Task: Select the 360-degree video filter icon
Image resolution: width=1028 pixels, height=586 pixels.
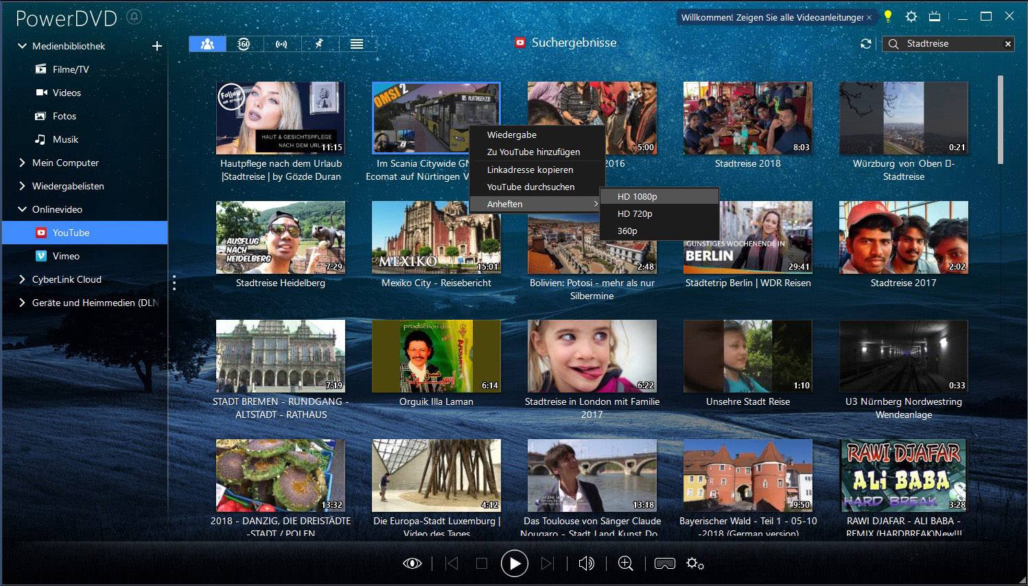Action: coord(244,43)
